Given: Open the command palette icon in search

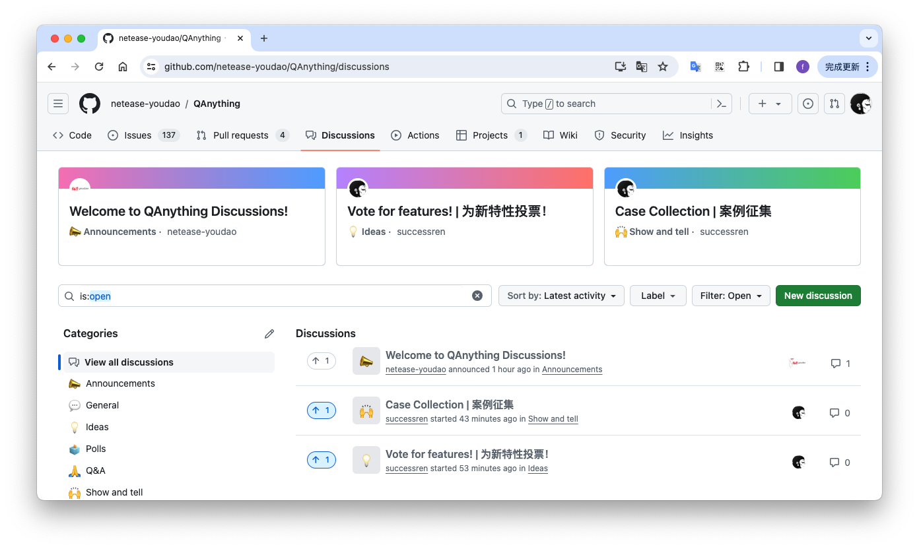Looking at the screenshot, I should point(722,104).
